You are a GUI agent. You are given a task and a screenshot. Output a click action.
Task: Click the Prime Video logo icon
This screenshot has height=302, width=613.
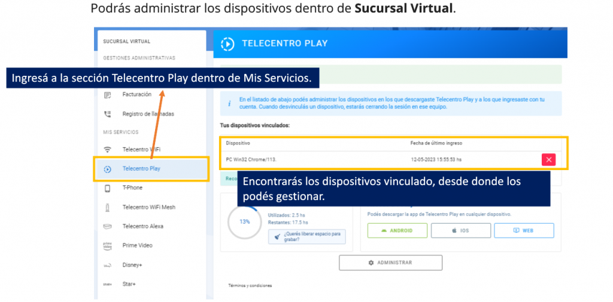[107, 245]
